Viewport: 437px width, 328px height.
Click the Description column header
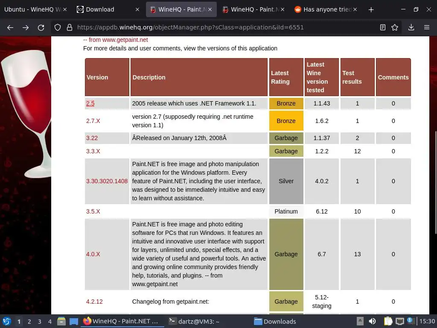tap(199, 77)
